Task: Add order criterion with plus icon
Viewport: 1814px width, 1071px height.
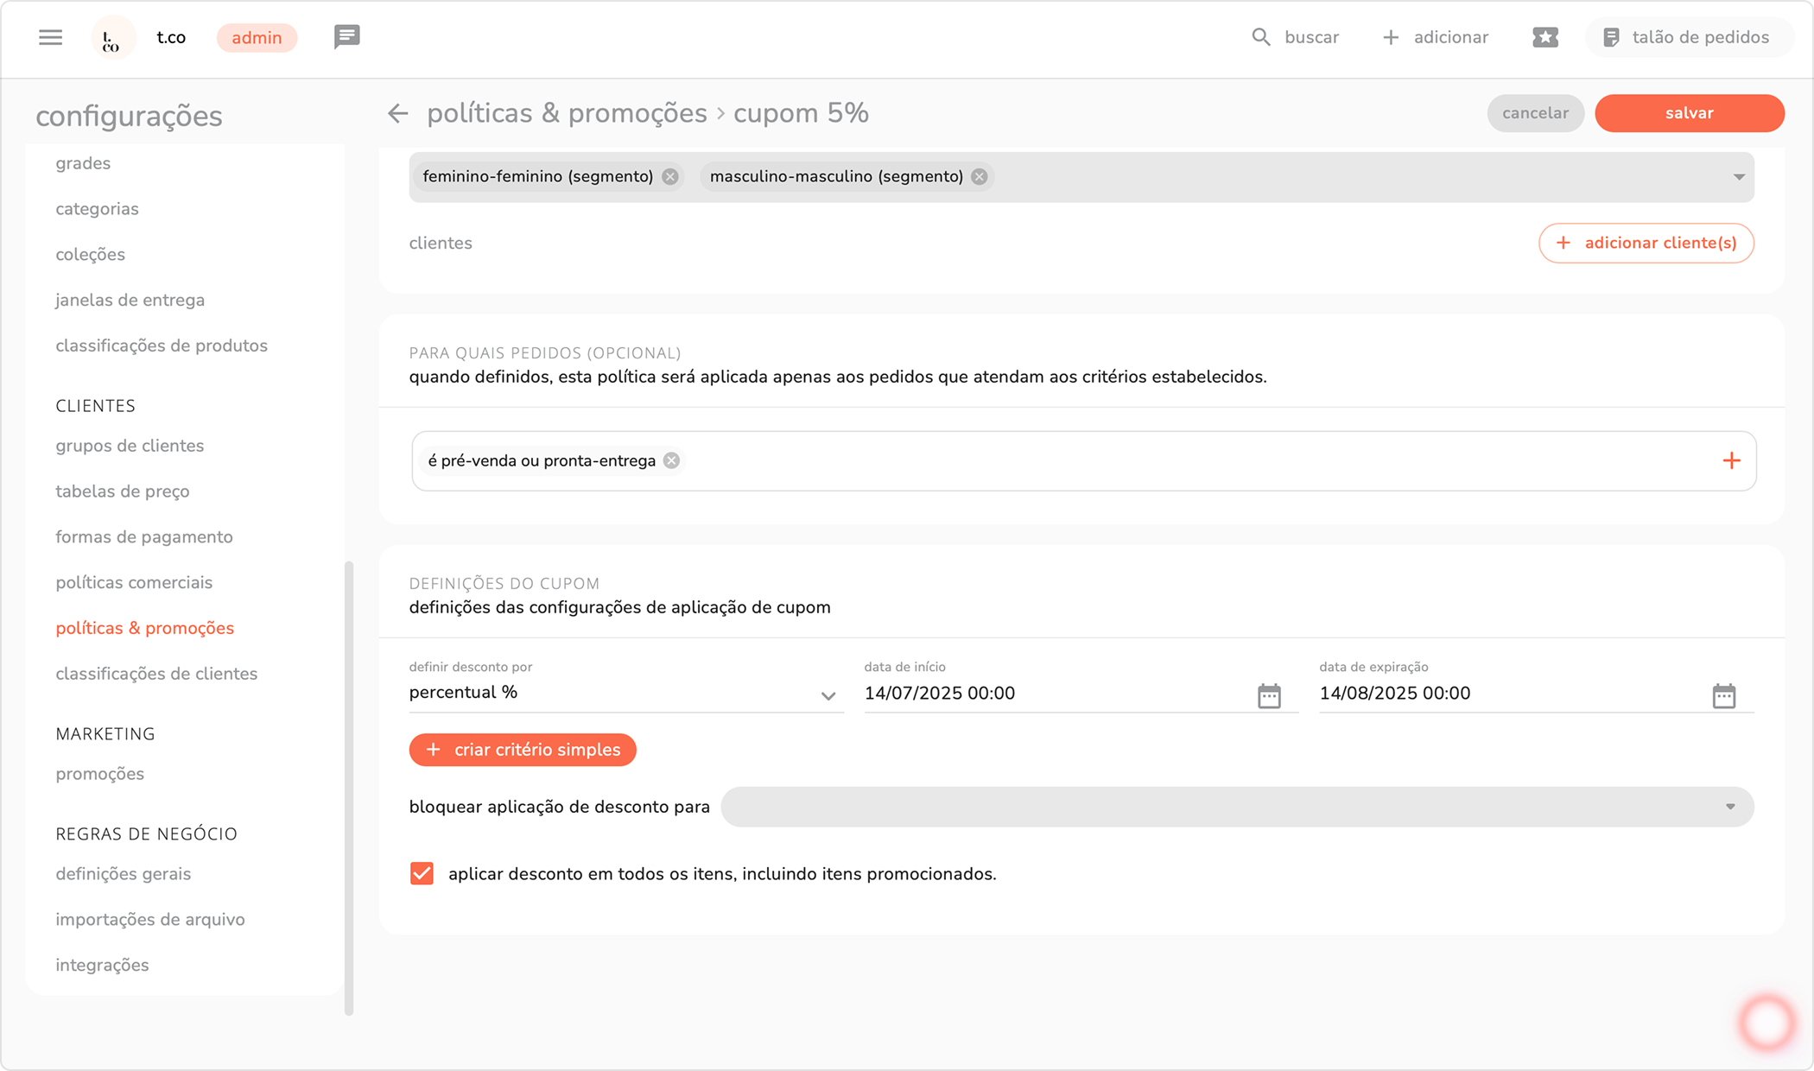Action: tap(1731, 461)
